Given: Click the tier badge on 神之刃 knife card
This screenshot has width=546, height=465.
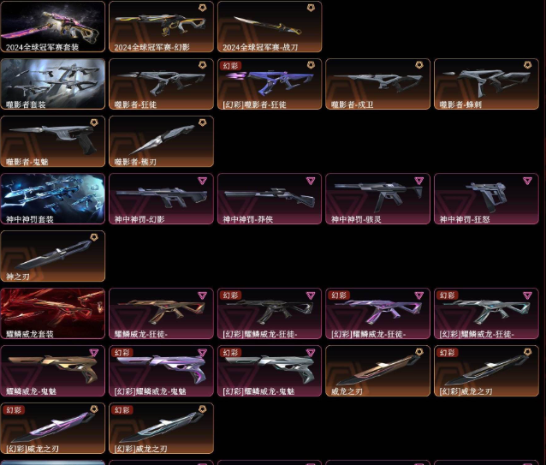Looking at the screenshot, I should 94,237.
